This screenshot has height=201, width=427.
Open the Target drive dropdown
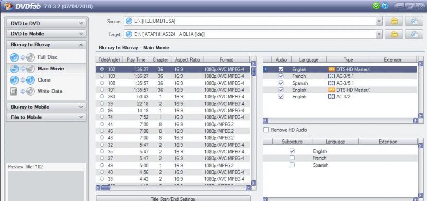[x=379, y=34]
